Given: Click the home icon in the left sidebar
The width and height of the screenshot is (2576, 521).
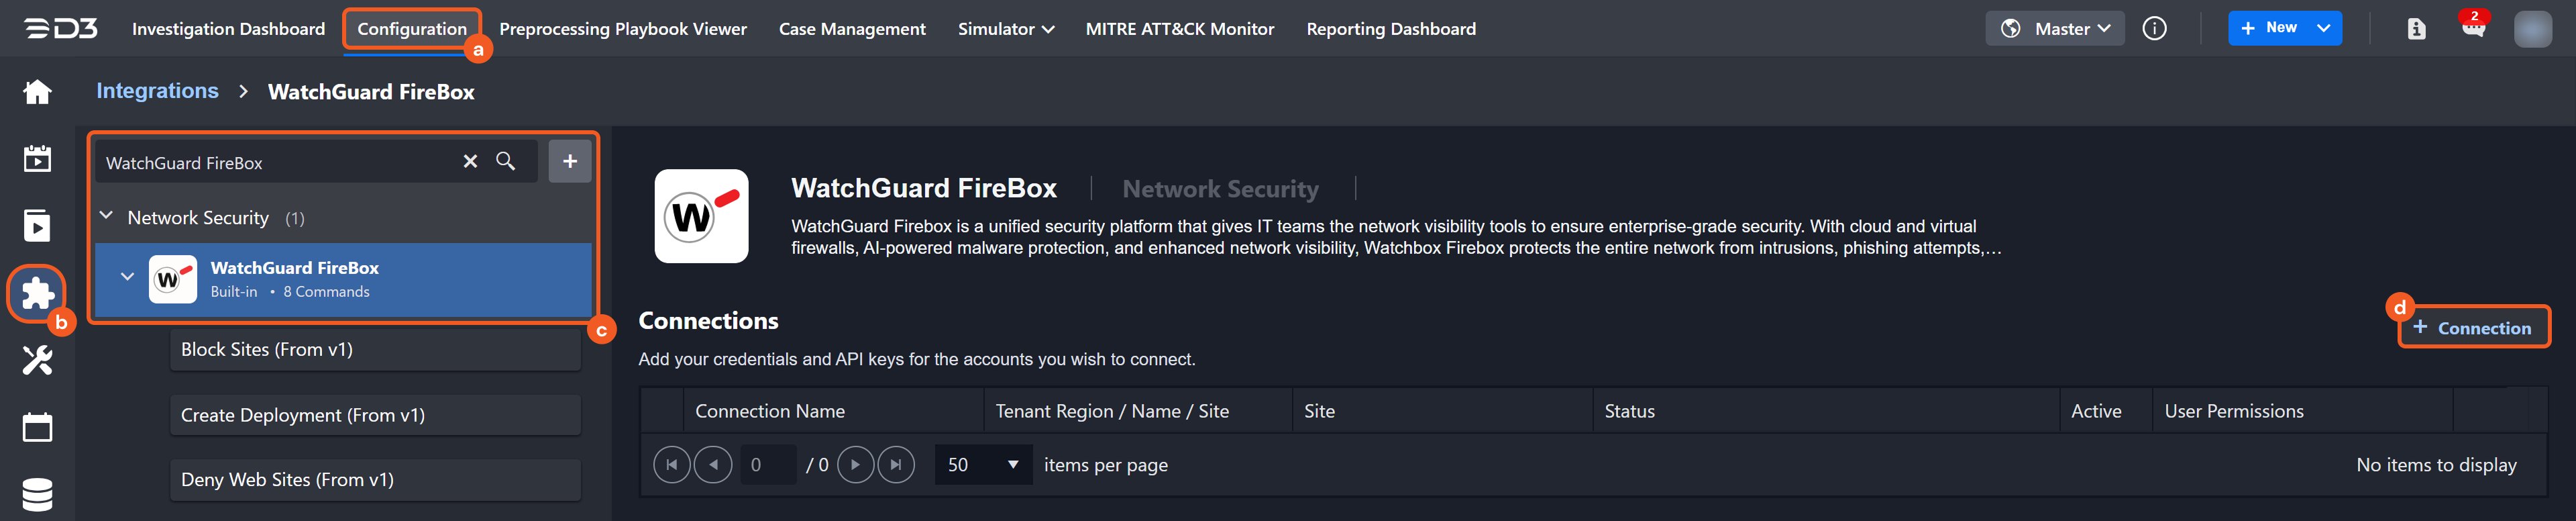Looking at the screenshot, I should pyautogui.click(x=37, y=92).
